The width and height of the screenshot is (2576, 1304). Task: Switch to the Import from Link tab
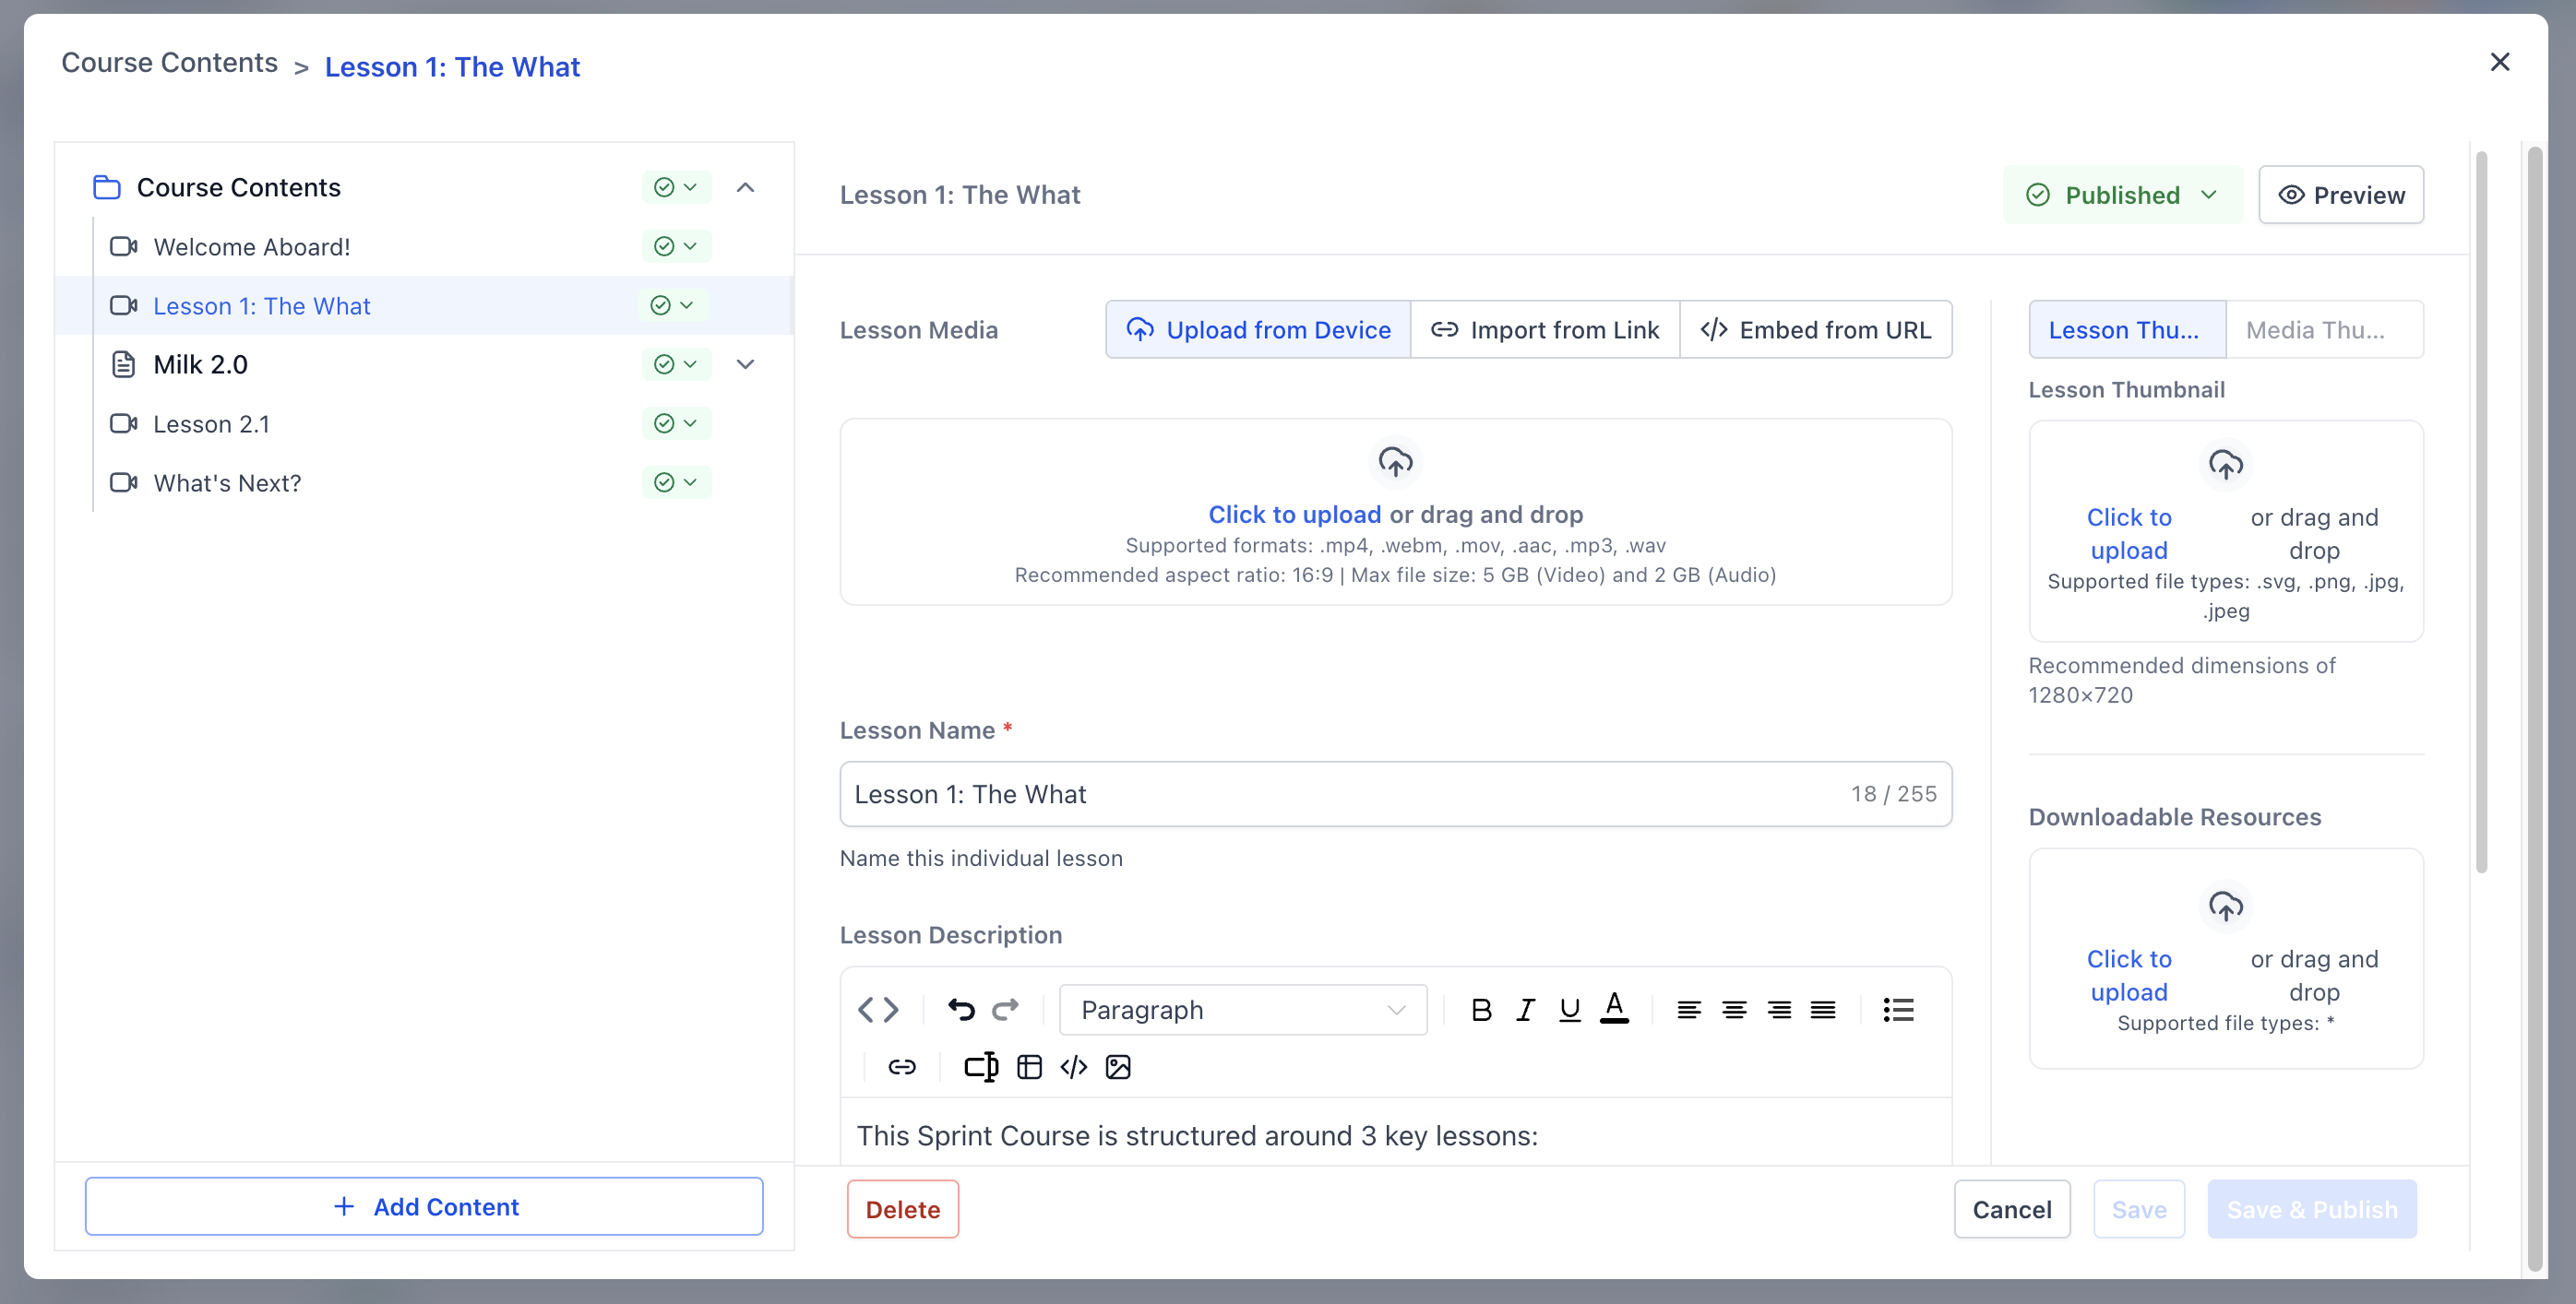(x=1544, y=330)
